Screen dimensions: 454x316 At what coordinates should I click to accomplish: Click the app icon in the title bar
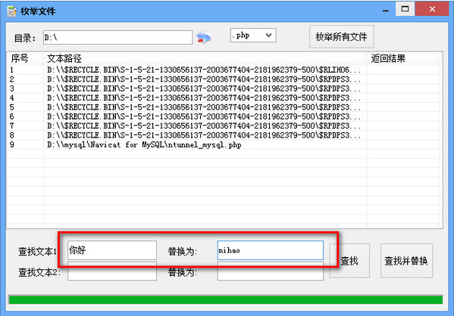tap(12, 11)
